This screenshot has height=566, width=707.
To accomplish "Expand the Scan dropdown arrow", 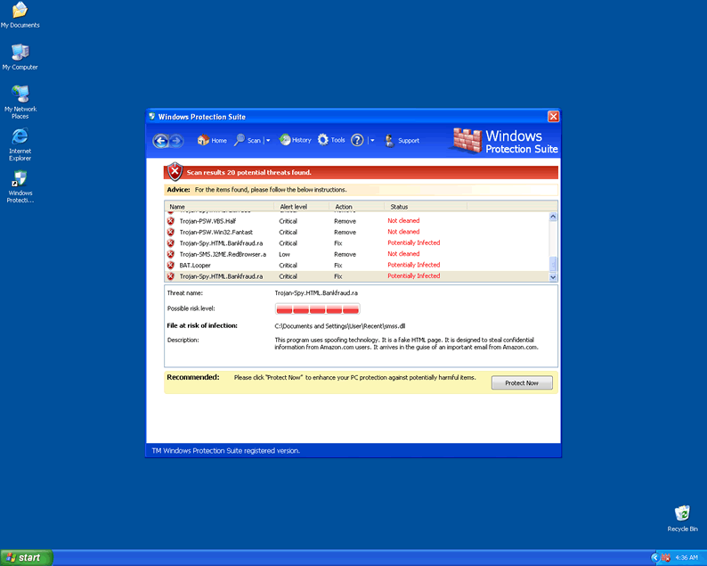I will pos(267,141).
